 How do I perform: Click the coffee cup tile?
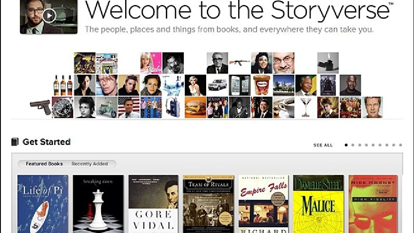pyautogui.click(x=283, y=107)
